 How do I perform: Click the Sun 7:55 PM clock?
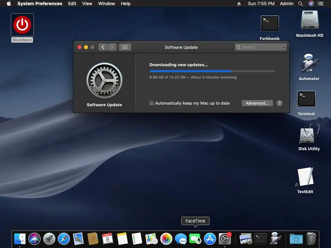point(261,4)
